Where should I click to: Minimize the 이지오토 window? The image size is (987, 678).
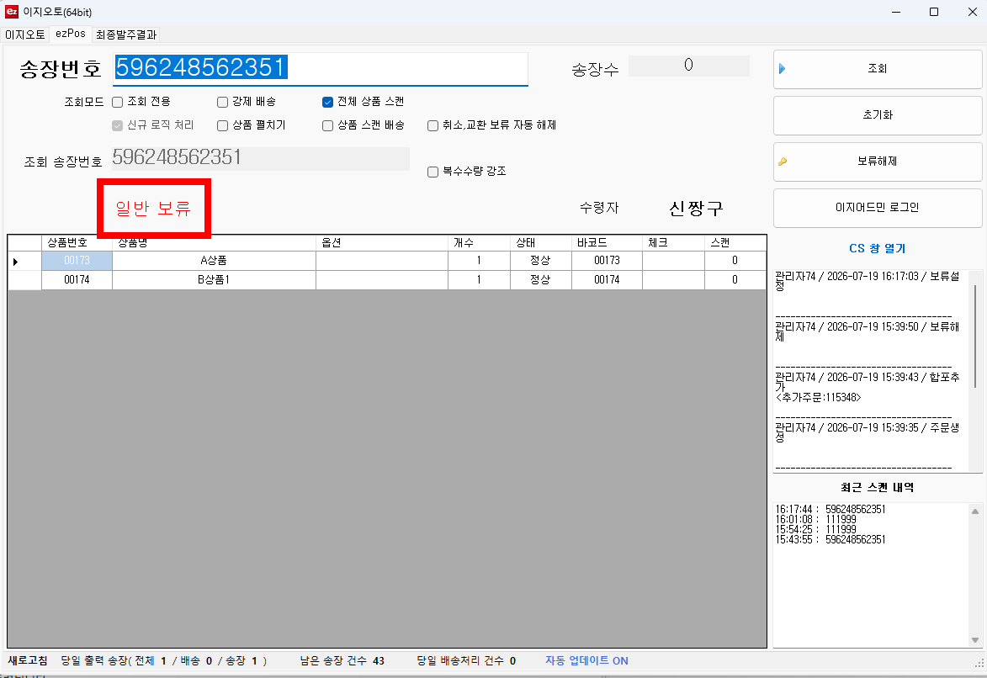(x=896, y=12)
